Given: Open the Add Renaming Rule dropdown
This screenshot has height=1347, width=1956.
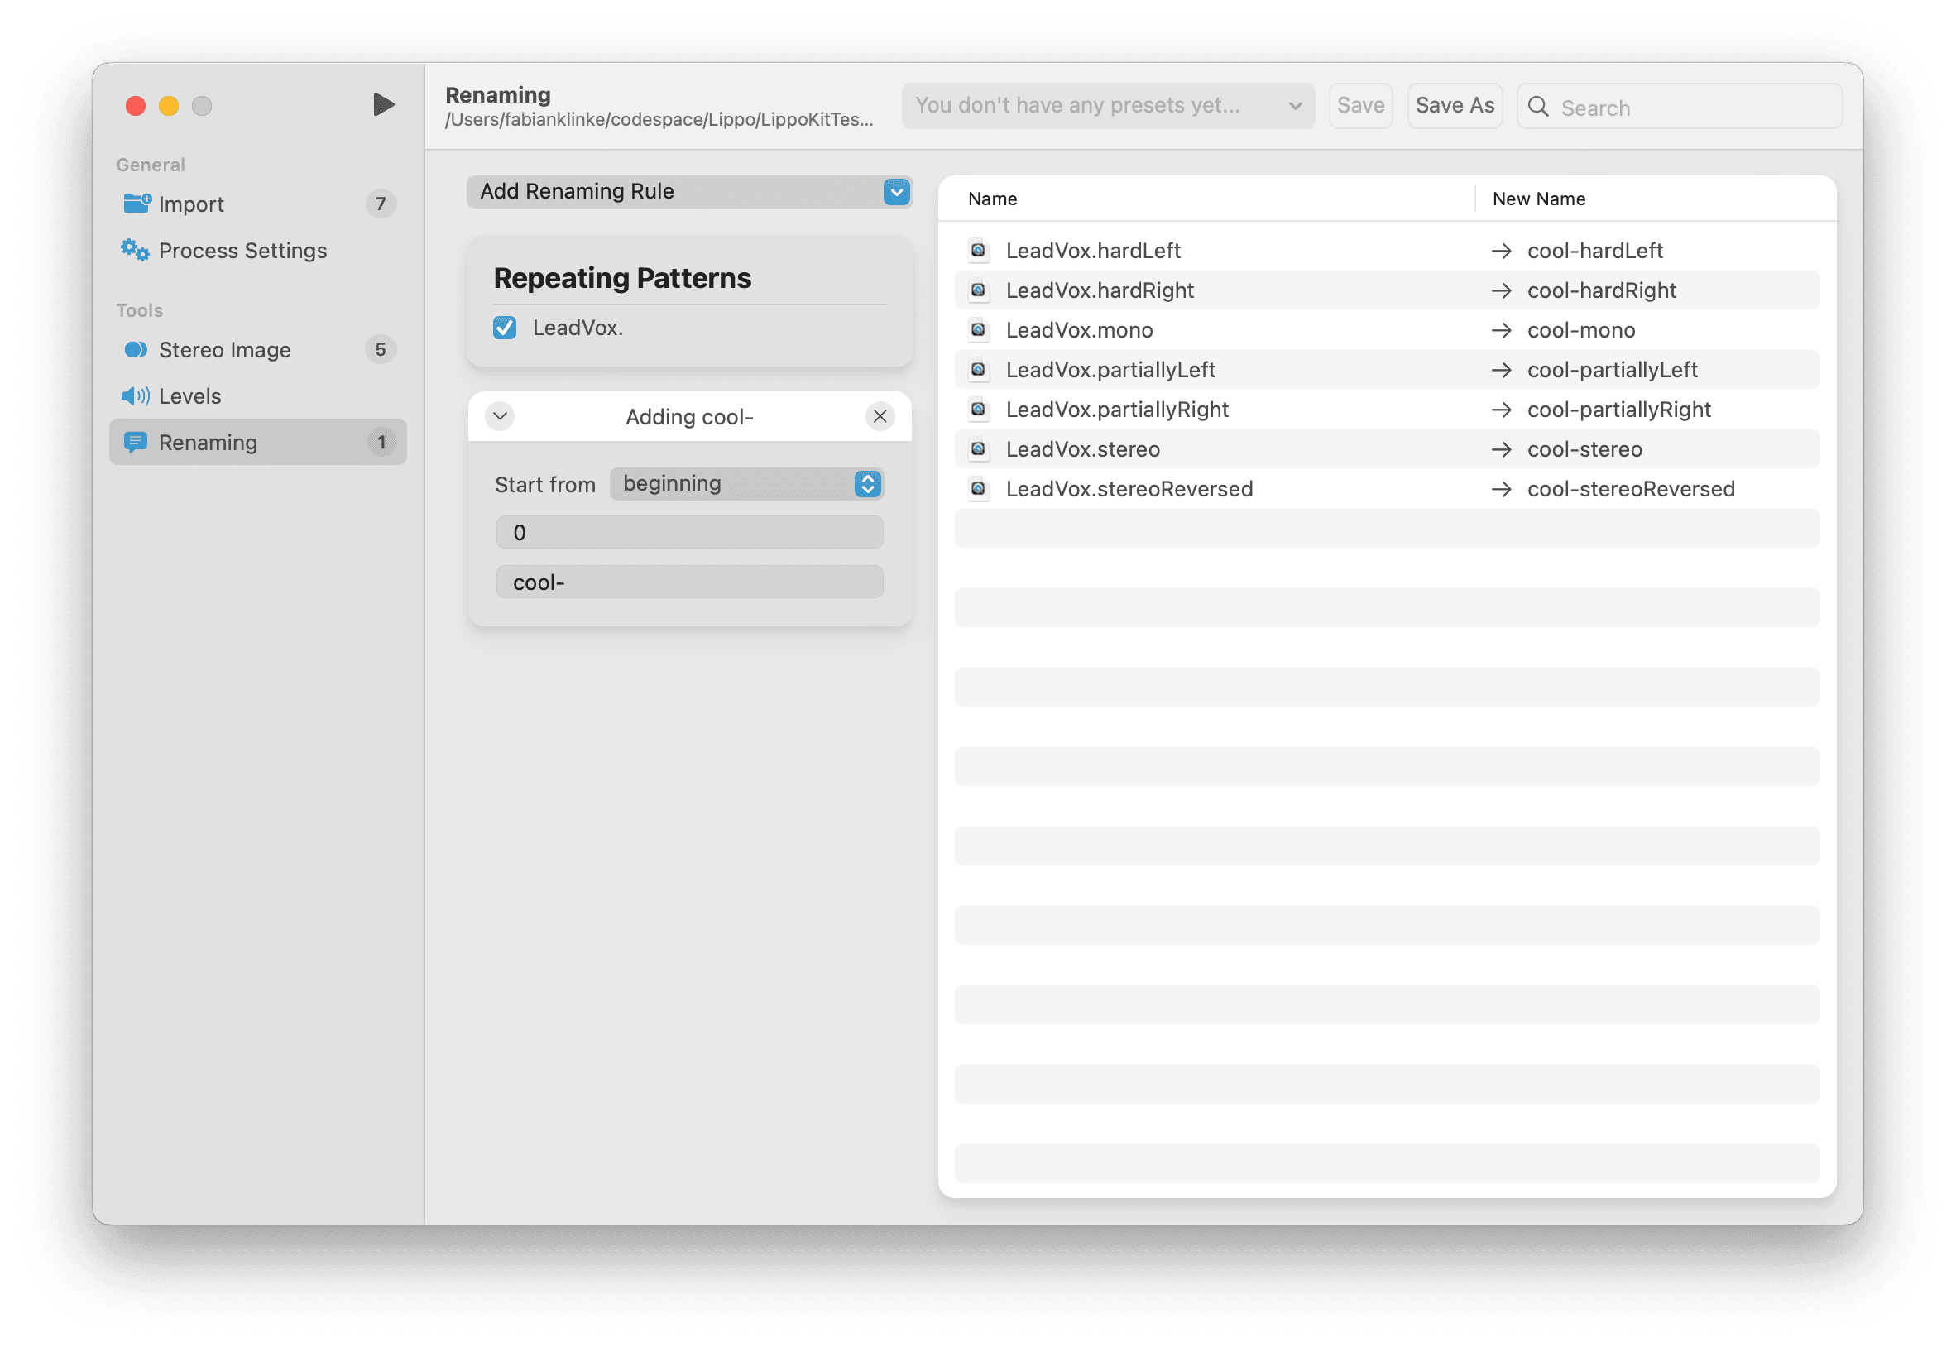Looking at the screenshot, I should coord(689,192).
